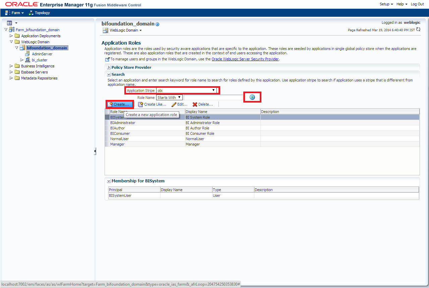The height and width of the screenshot is (288, 429).
Task: Collapse the Search section
Action: 109,74
